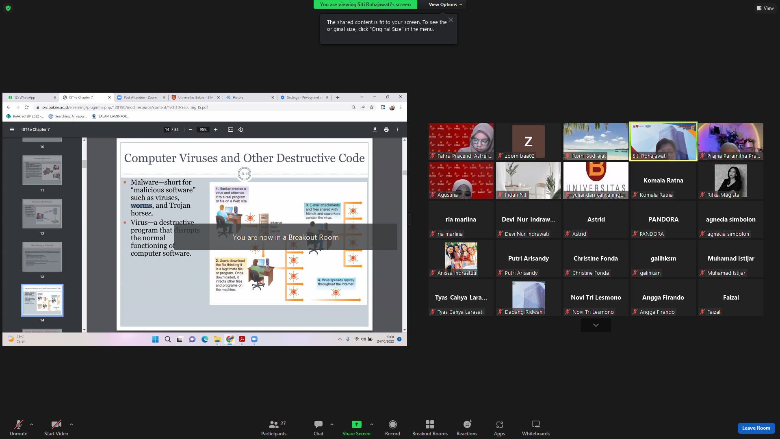Toggle PDF sidebar hamburger menu
The height and width of the screenshot is (439, 780).
(x=12, y=130)
